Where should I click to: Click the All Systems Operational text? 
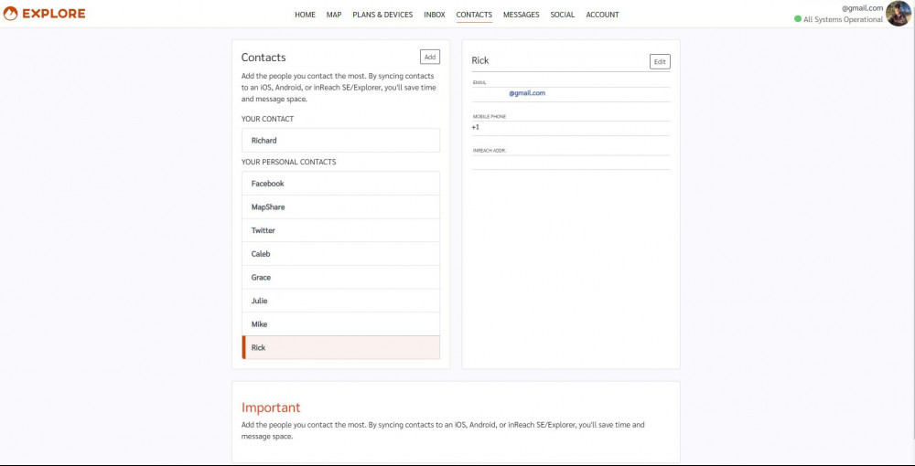coord(844,19)
